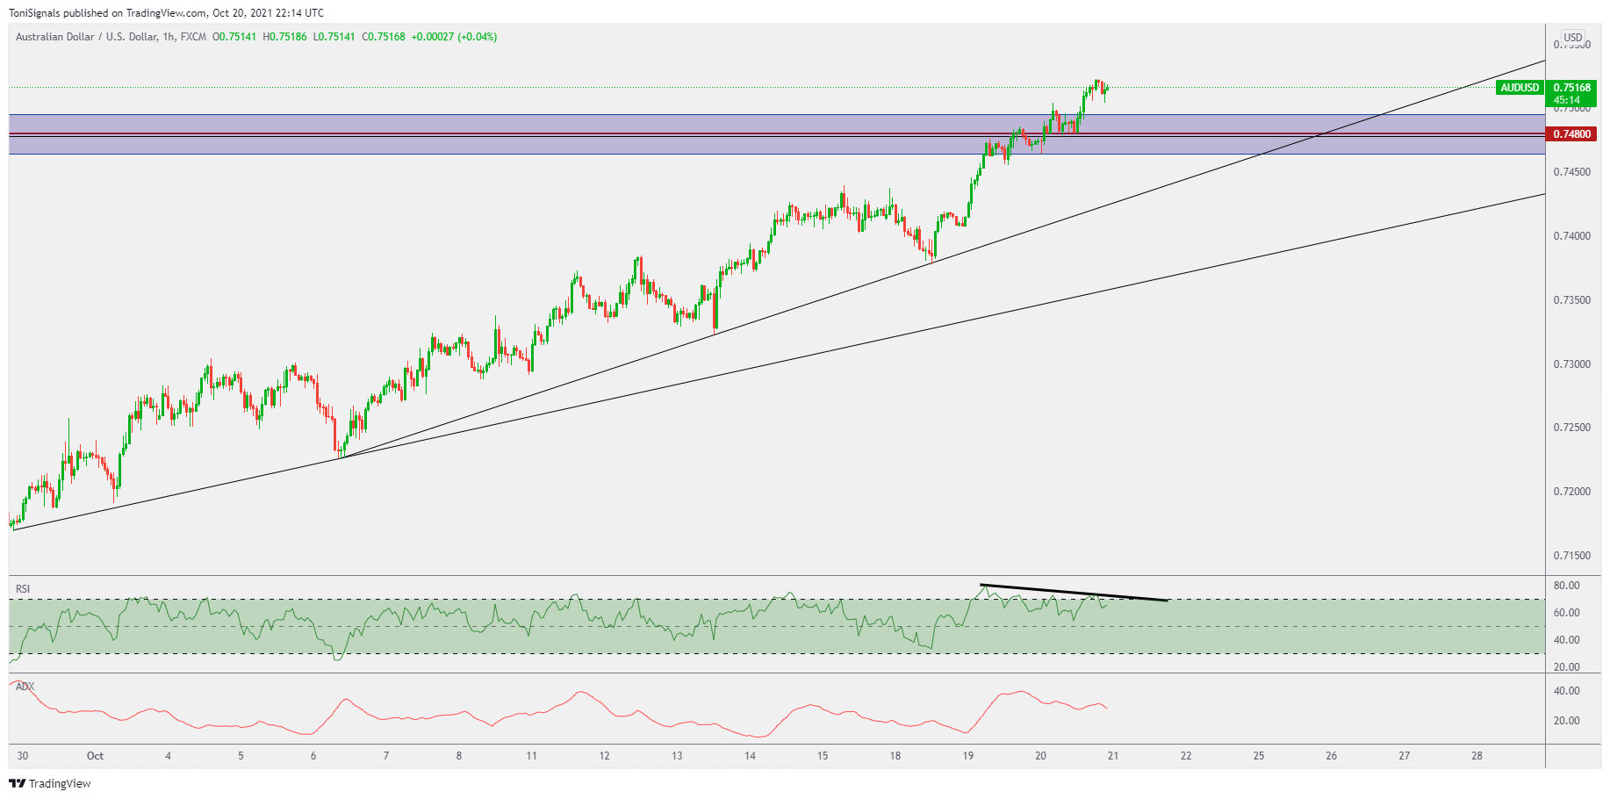
Task: Click the 20.00 label on ADX scale
Action: (x=1566, y=721)
